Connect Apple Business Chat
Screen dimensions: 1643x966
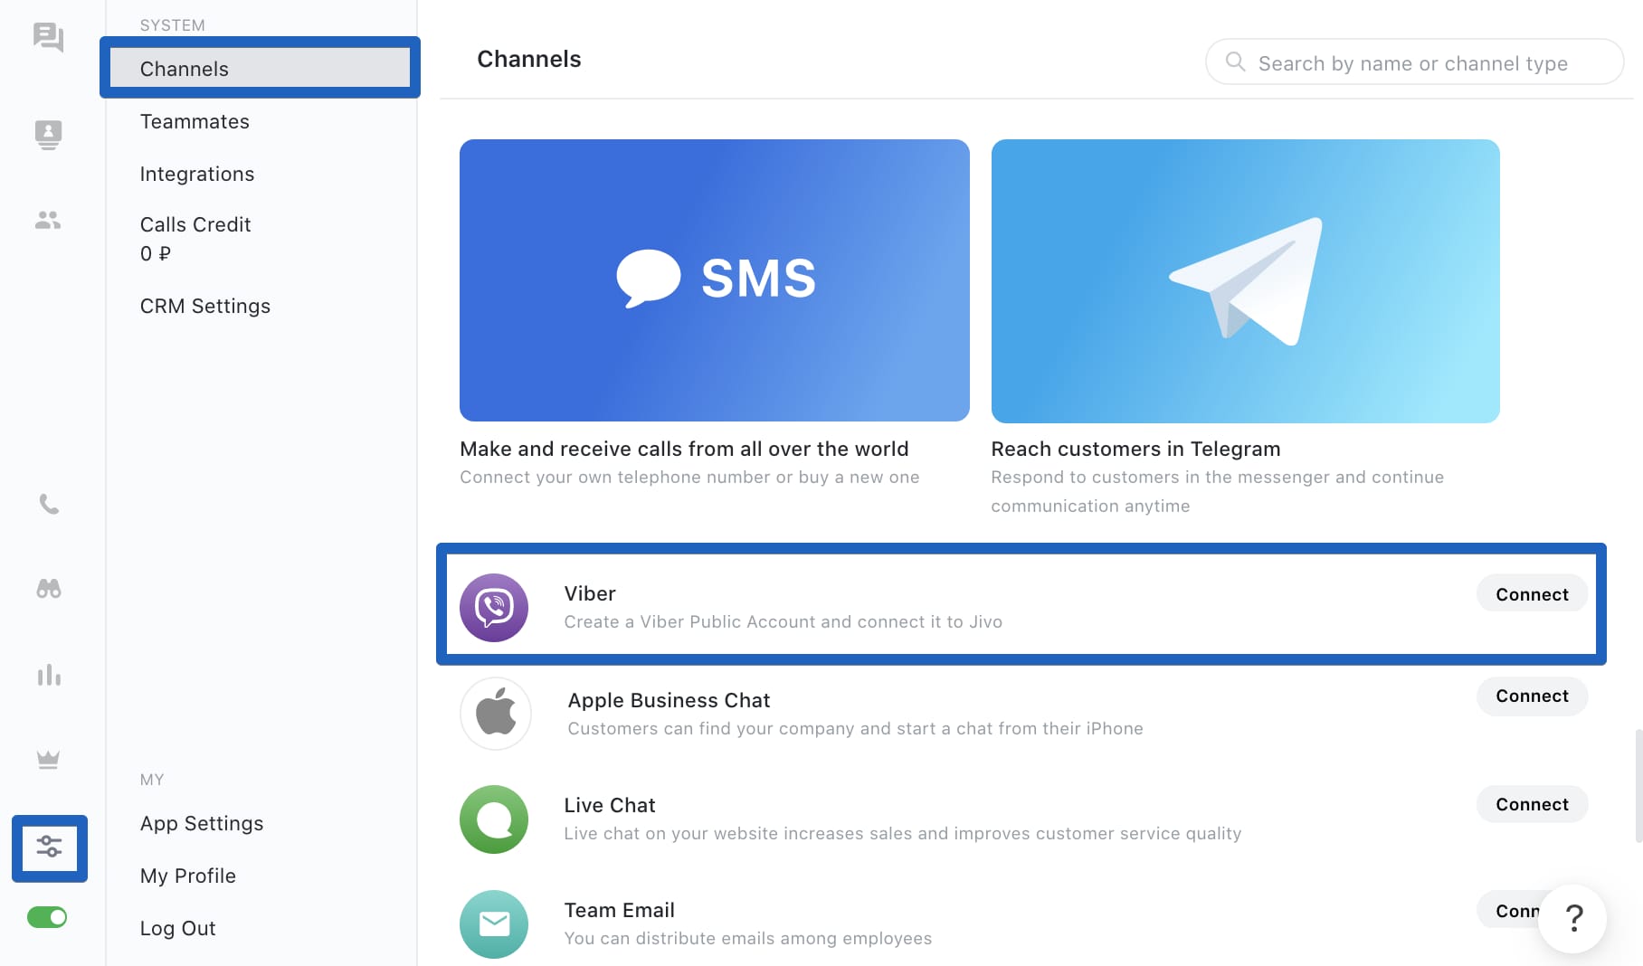1531,696
